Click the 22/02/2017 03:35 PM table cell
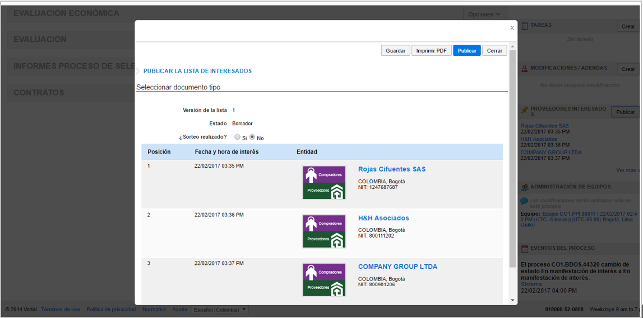 [219, 166]
